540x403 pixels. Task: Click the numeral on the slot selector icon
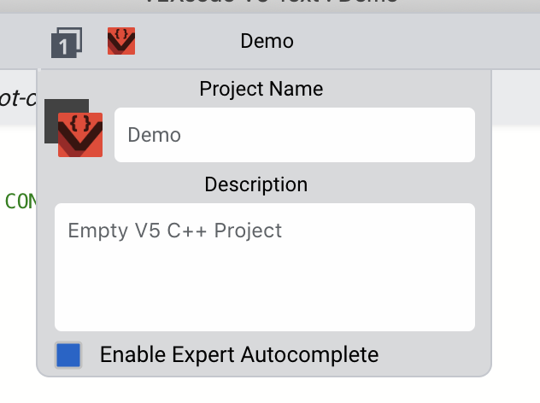[x=63, y=47]
